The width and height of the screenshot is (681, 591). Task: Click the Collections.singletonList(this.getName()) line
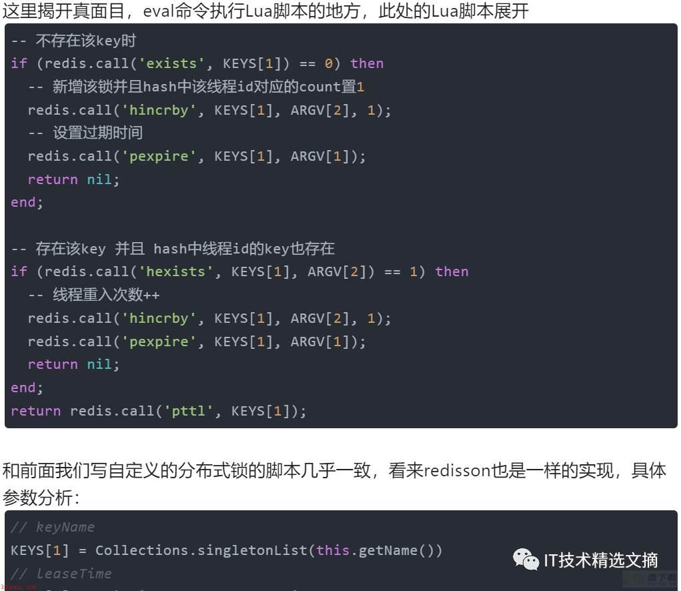click(x=226, y=550)
